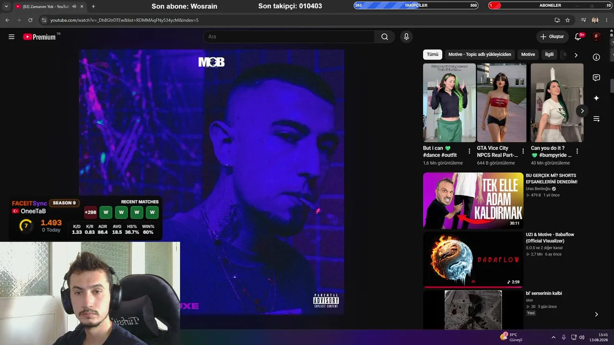Image resolution: width=614 pixels, height=345 pixels.
Task: Click the video player album art
Action: [x=212, y=182]
